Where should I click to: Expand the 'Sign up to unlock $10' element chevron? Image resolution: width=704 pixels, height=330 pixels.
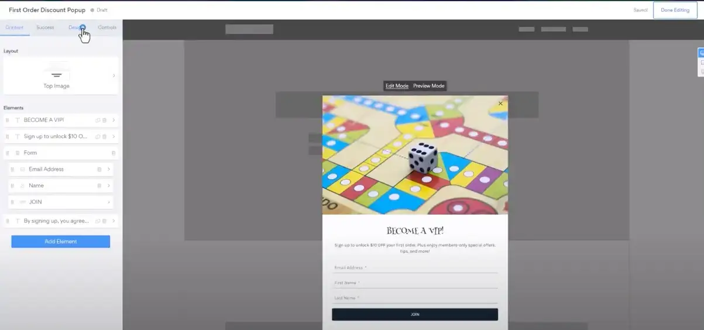(114, 136)
